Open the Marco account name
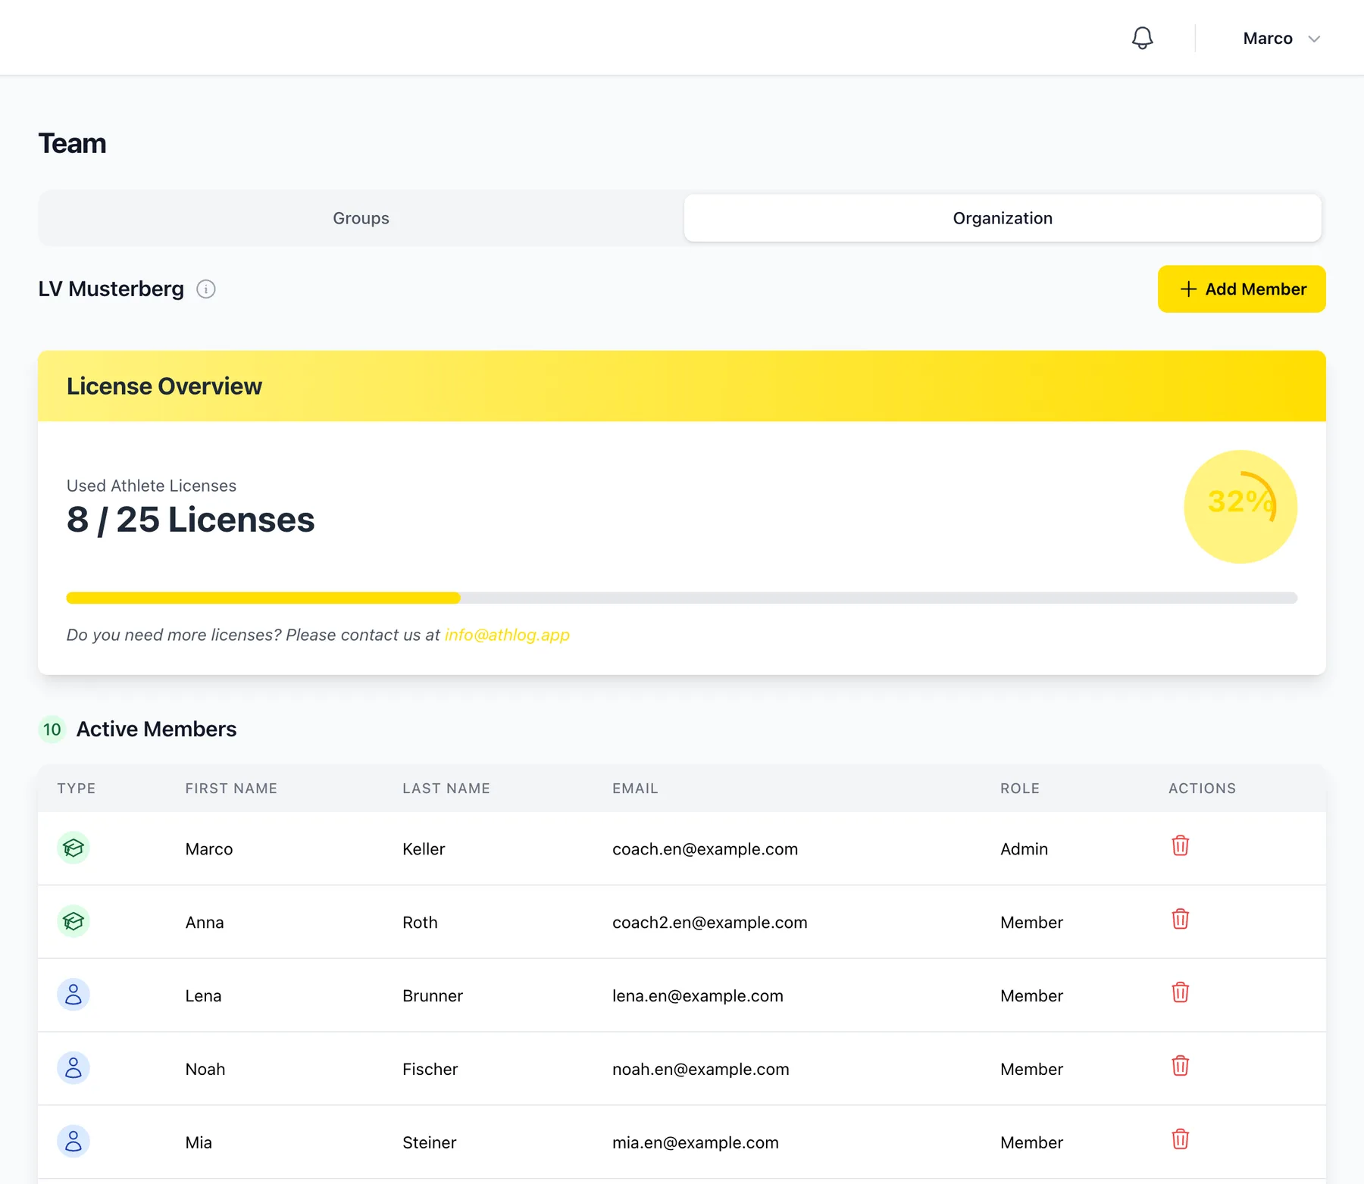This screenshot has height=1184, width=1364. pos(1268,39)
